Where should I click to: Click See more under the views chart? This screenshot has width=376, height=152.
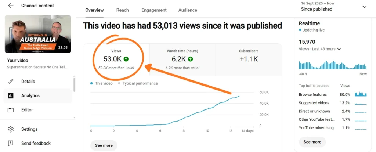point(104,145)
